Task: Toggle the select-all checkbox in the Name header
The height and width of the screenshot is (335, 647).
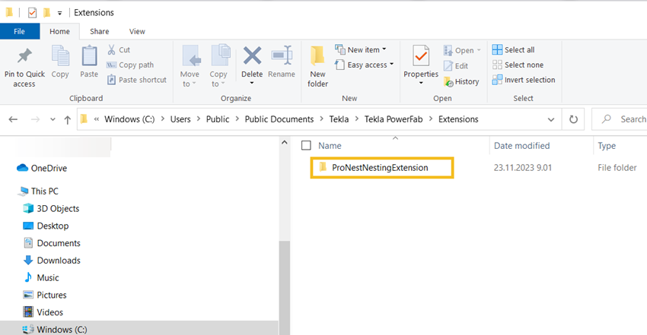Action: 306,145
